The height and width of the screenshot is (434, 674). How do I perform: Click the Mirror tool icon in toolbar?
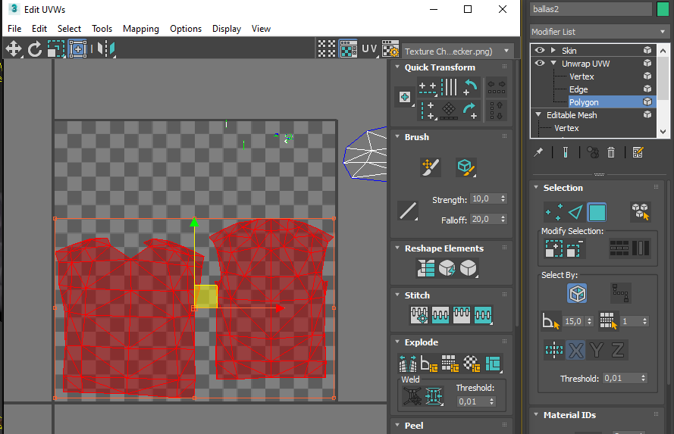point(105,49)
